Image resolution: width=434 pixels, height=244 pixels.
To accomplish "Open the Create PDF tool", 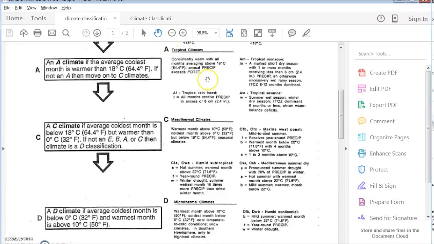I will pos(383,73).
